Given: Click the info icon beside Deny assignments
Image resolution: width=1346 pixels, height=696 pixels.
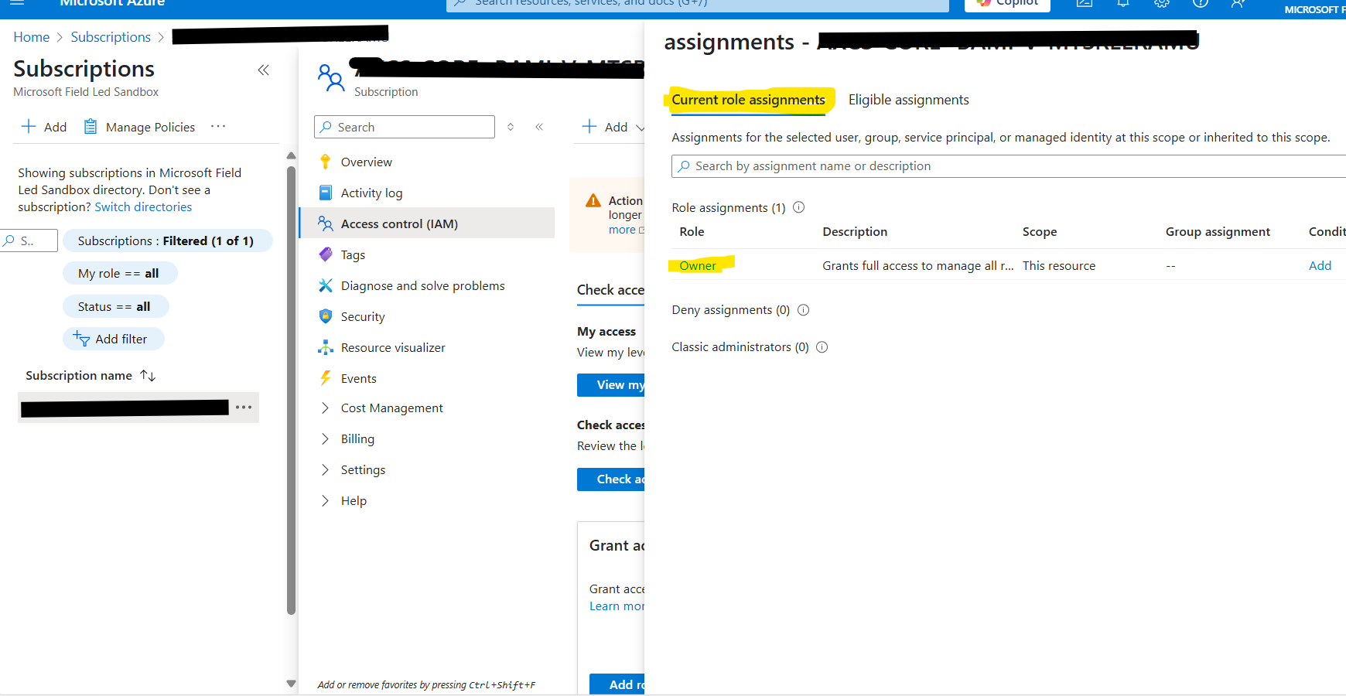Looking at the screenshot, I should click(803, 309).
